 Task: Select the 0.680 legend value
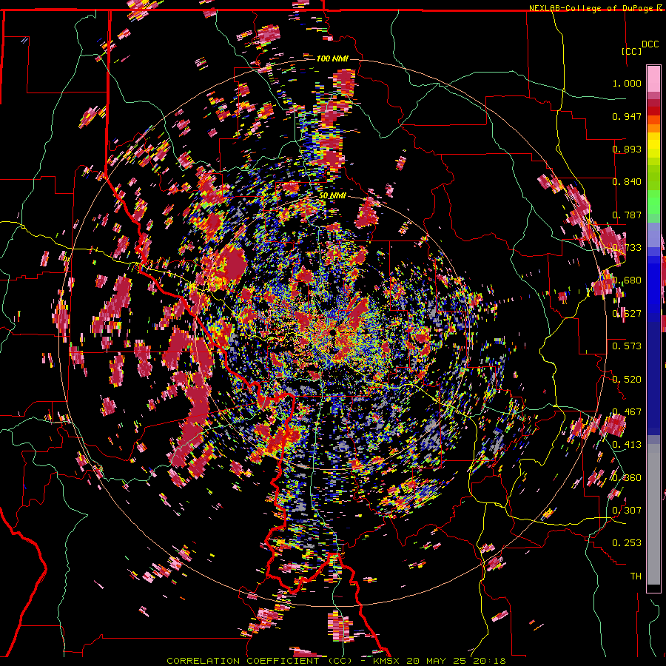pyautogui.click(x=627, y=280)
